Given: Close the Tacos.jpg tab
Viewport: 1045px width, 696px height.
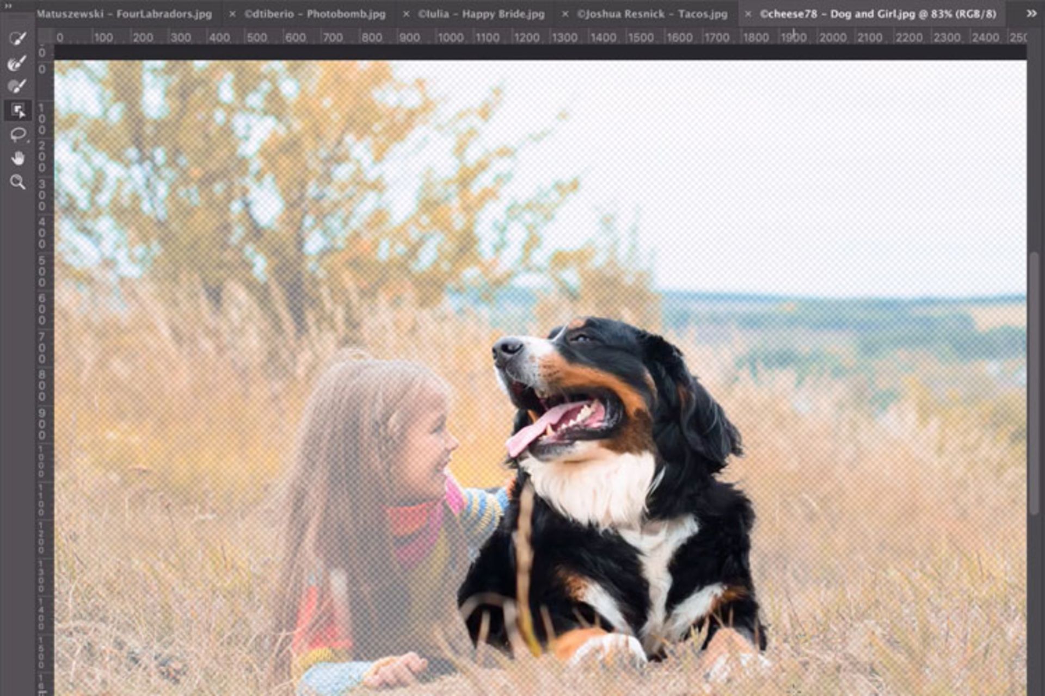Looking at the screenshot, I should (565, 14).
